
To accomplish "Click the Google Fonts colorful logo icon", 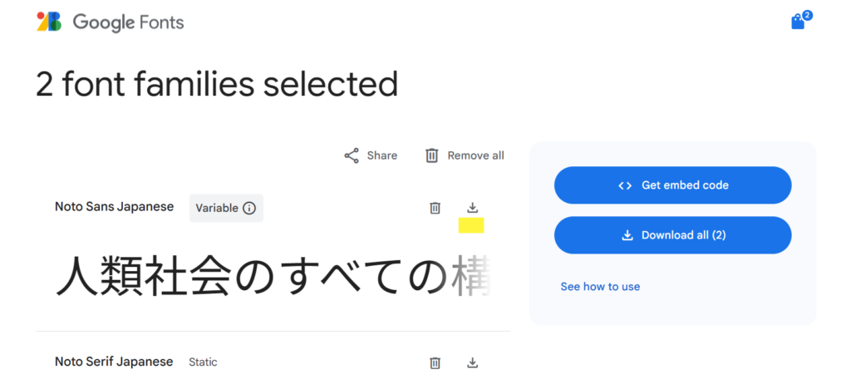I will (49, 22).
